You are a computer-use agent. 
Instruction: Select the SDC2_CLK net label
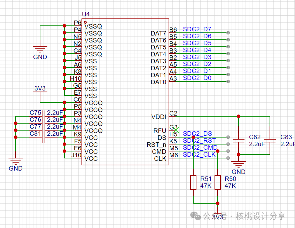coord(199,154)
